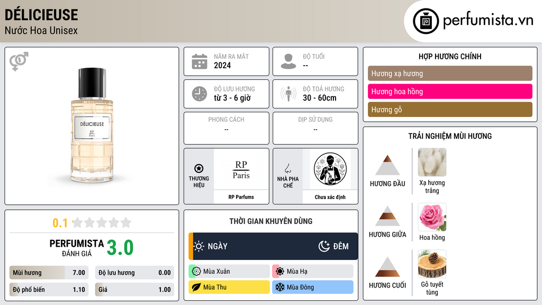
Task: Click the Giá 1.00 score bar
Action: [x=134, y=290]
